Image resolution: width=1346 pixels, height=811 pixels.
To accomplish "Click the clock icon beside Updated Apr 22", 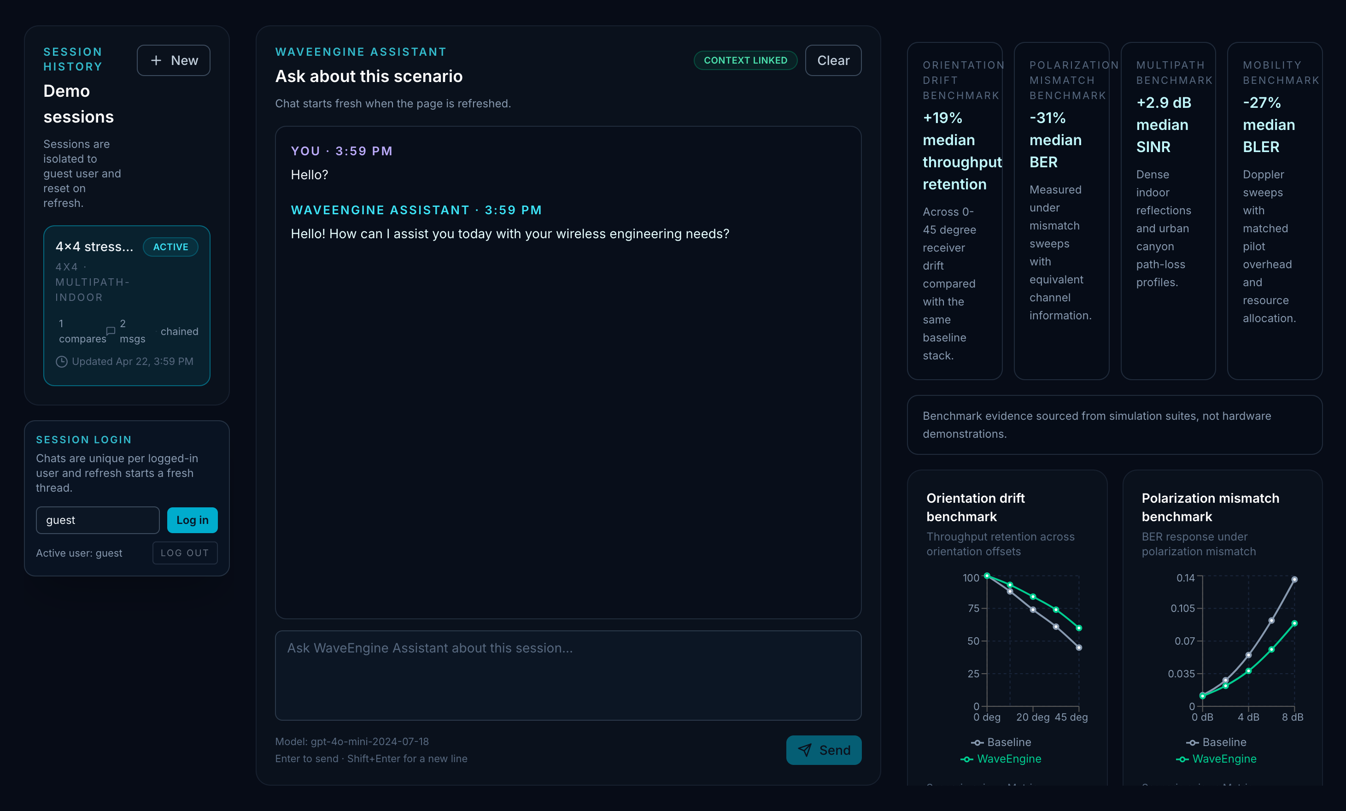I will [62, 361].
